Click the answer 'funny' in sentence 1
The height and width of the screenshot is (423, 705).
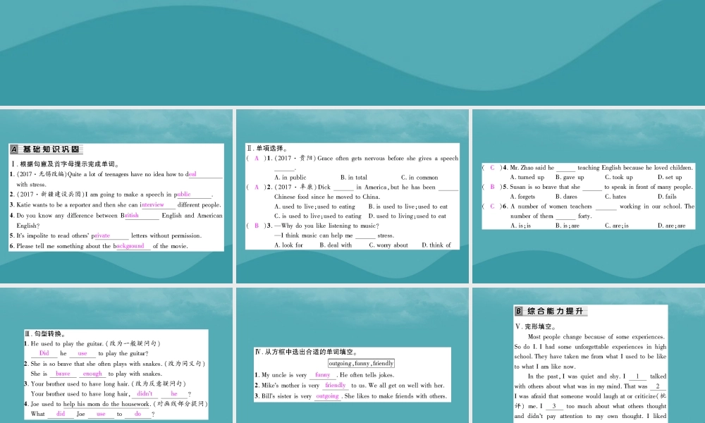(323, 374)
